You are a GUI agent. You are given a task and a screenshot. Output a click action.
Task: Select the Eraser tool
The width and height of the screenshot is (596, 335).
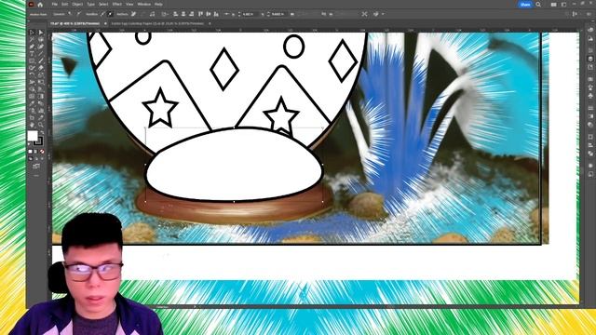(41, 68)
